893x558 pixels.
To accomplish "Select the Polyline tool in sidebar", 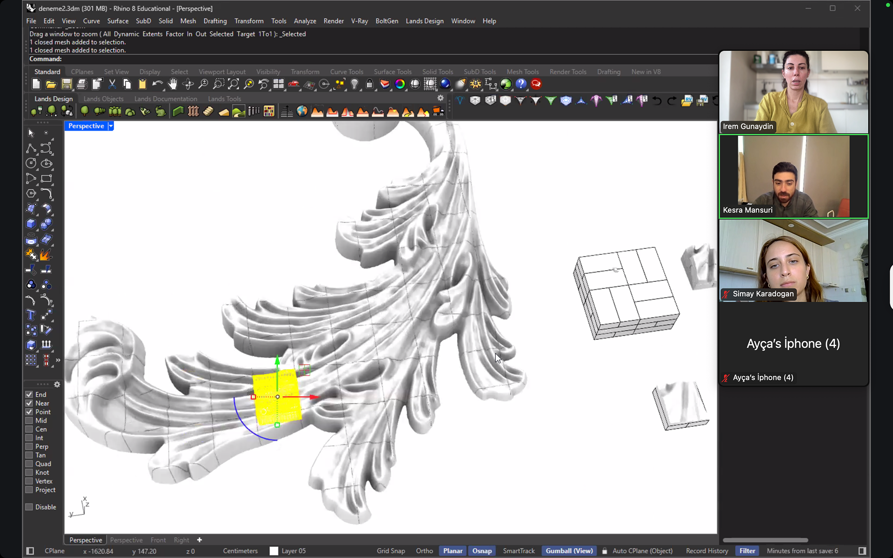I will pyautogui.click(x=31, y=148).
